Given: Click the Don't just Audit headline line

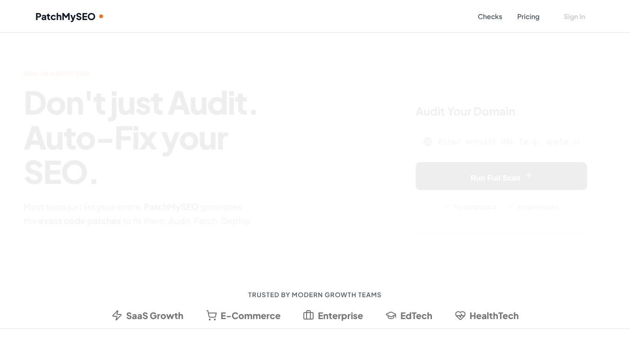Looking at the screenshot, I should [x=140, y=103].
